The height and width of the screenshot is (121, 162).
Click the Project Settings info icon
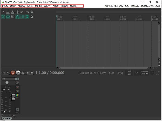tap(17, 12)
